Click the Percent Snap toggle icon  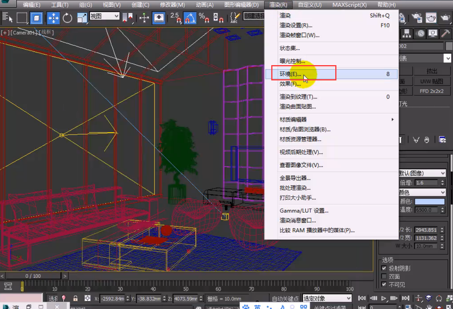(x=204, y=18)
